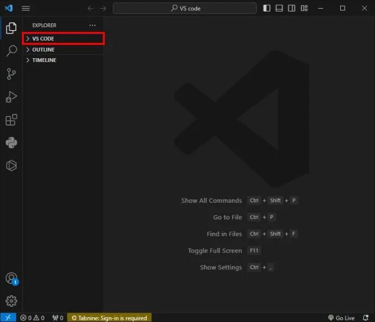The height and width of the screenshot is (322, 375).
Task: Start Go Live server from status bar
Action: tap(341, 318)
